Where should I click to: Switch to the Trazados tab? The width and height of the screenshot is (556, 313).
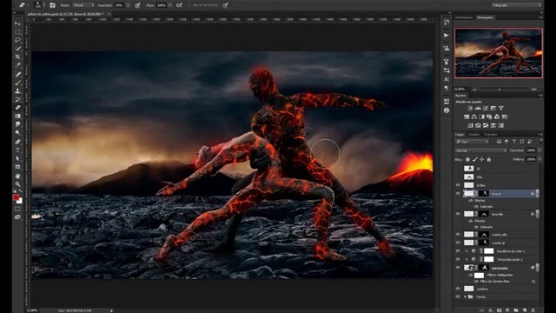pos(491,135)
